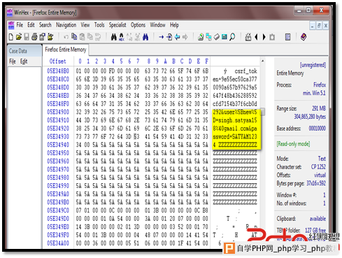Click the New file toolbar icon

tap(11, 37)
